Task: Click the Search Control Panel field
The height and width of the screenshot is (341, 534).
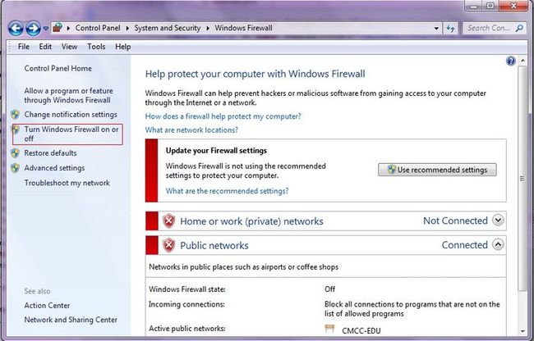Action: [490, 28]
